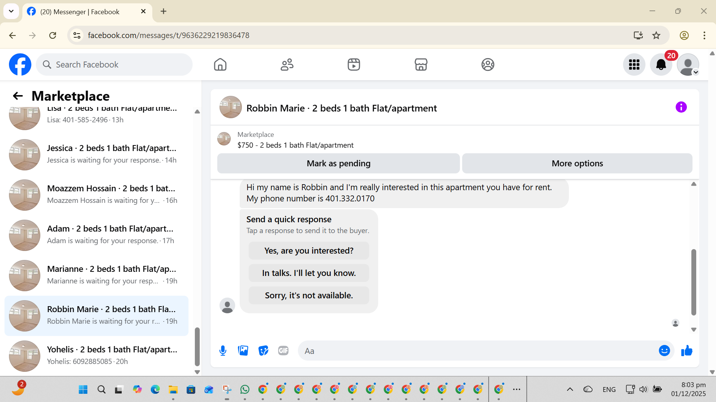
Task: Click the Search Facebook field
Action: pos(114,65)
